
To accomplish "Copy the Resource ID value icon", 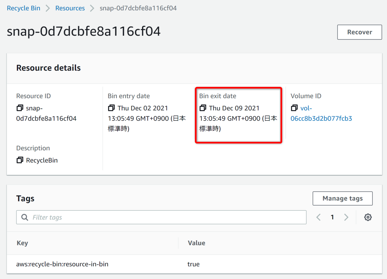I will click(20, 108).
